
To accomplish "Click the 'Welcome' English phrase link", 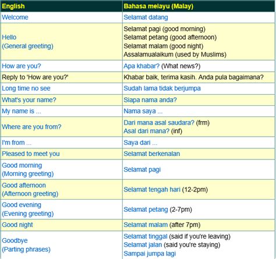I will [x=15, y=17].
